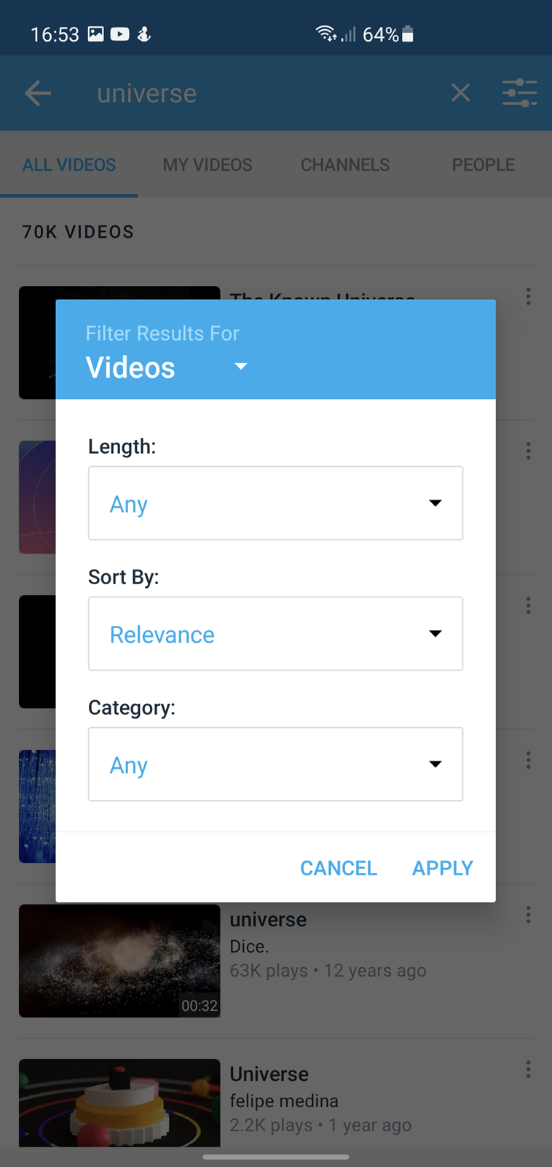The image size is (552, 1167).
Task: Tap the back arrow in search bar
Action: pos(38,93)
